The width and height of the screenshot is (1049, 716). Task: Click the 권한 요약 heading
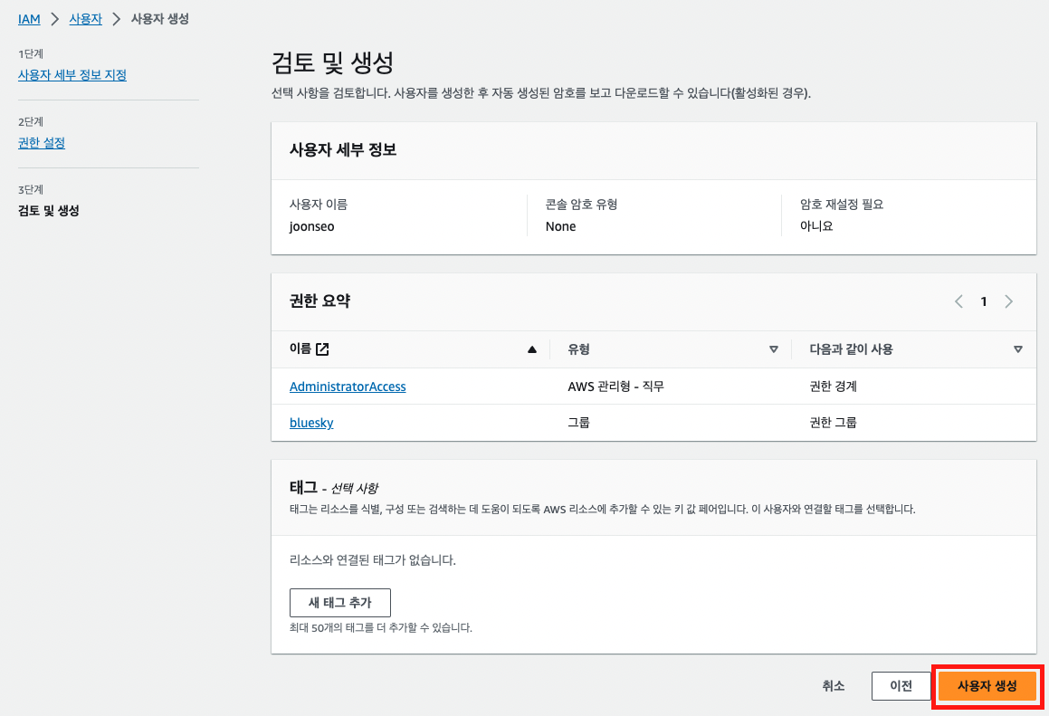(x=319, y=301)
